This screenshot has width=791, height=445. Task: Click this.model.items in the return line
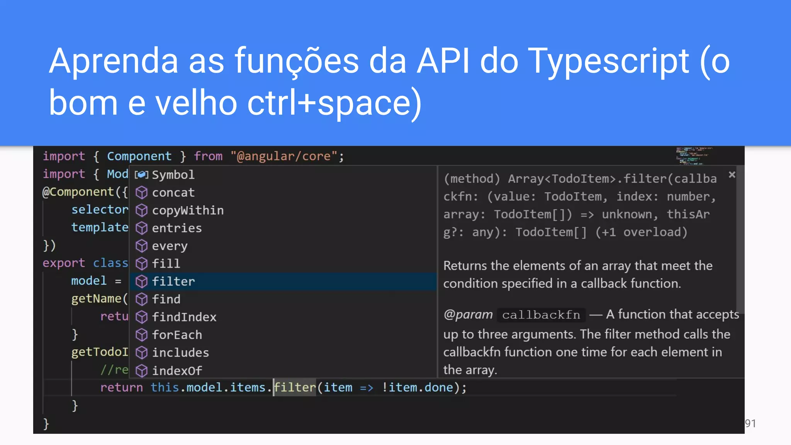(208, 387)
